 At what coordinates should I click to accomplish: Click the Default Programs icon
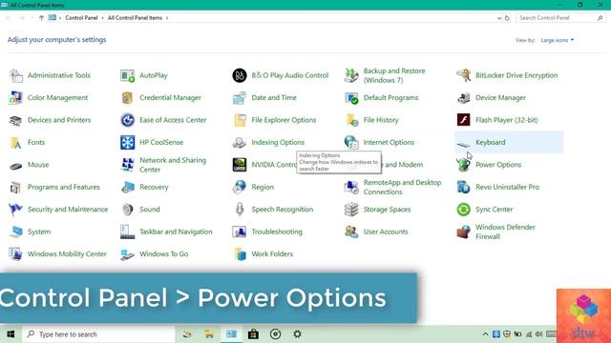coord(351,97)
